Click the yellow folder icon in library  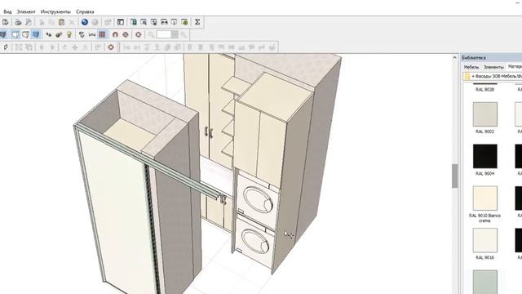467,76
